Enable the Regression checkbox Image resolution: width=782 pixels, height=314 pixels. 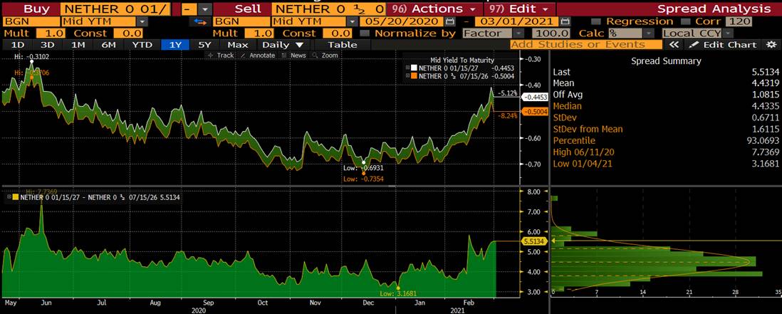[595, 22]
